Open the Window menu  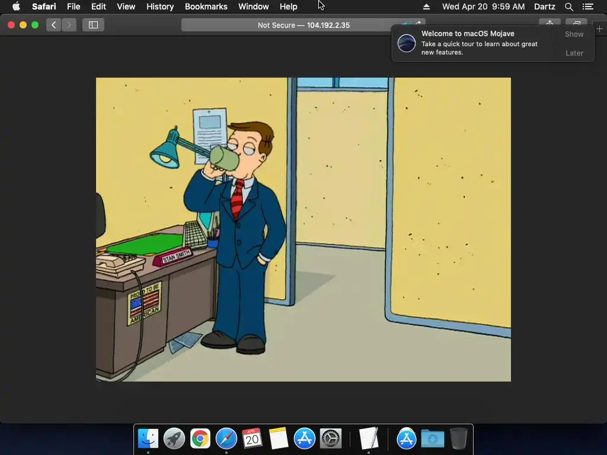pos(253,7)
